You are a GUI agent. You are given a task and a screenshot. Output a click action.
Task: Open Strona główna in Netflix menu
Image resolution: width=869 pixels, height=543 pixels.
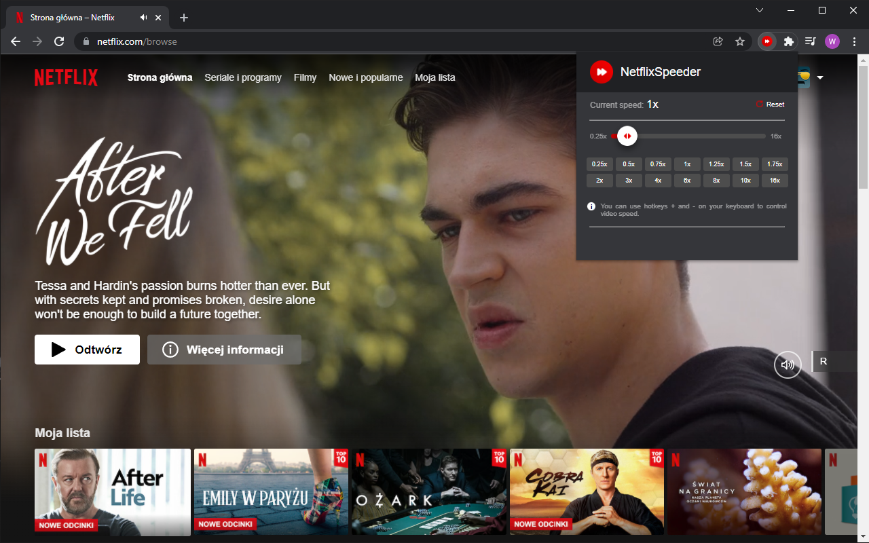tap(160, 77)
